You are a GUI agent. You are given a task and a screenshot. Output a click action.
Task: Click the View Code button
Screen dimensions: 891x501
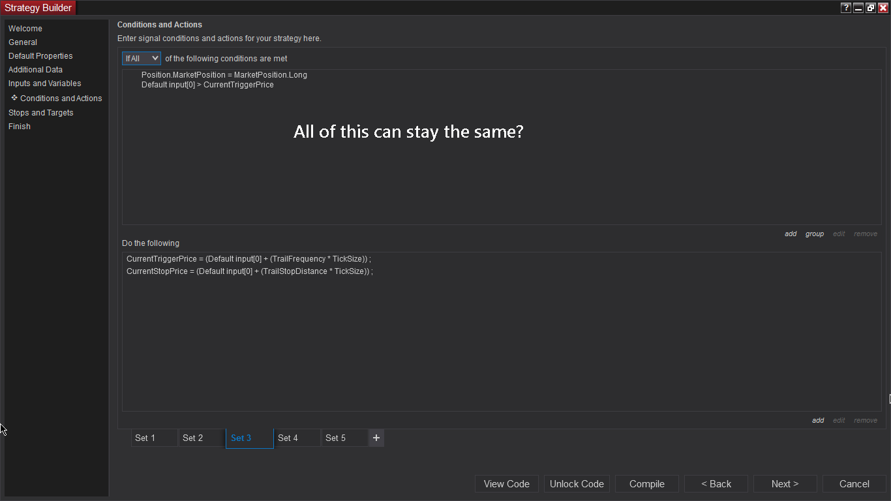507,484
